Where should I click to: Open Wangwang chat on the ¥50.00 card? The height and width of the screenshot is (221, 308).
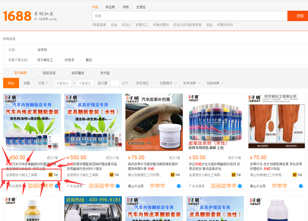coord(240,186)
